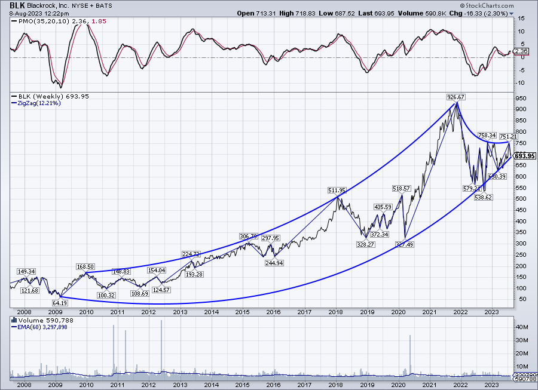The height and width of the screenshot is (390, 538).
Task: Select the ZigZag(12.21%) overlay legend
Action: point(35,103)
